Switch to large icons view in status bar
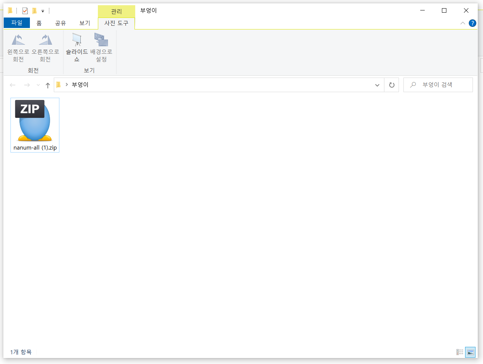 [470, 352]
